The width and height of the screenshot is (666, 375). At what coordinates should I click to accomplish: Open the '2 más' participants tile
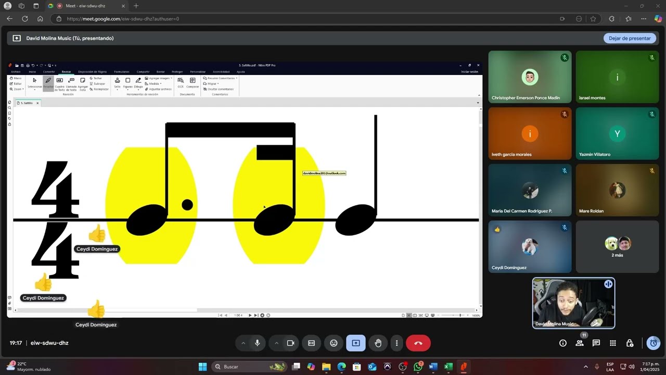617,247
